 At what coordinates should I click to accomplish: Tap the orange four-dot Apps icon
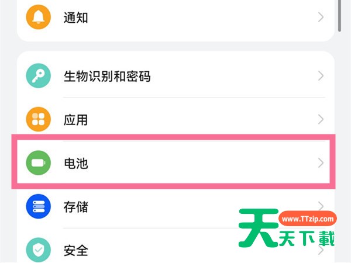pos(39,120)
